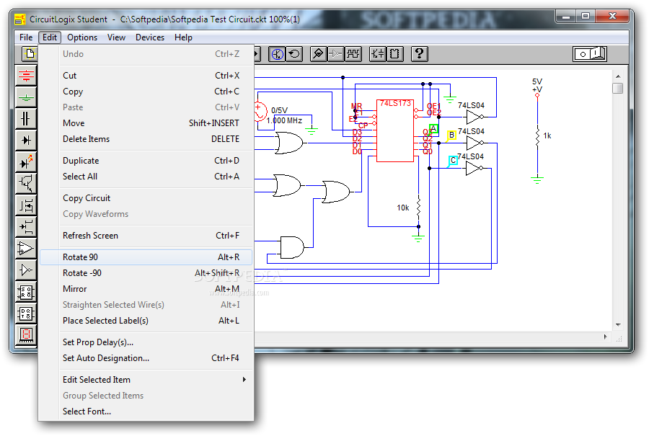The height and width of the screenshot is (436, 649).
Task: Click the horizontal scrollbar right arrow
Action: (x=605, y=337)
